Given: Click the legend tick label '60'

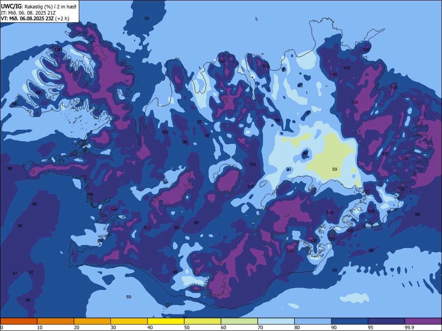Looking at the screenshot, I should (x=224, y=327).
